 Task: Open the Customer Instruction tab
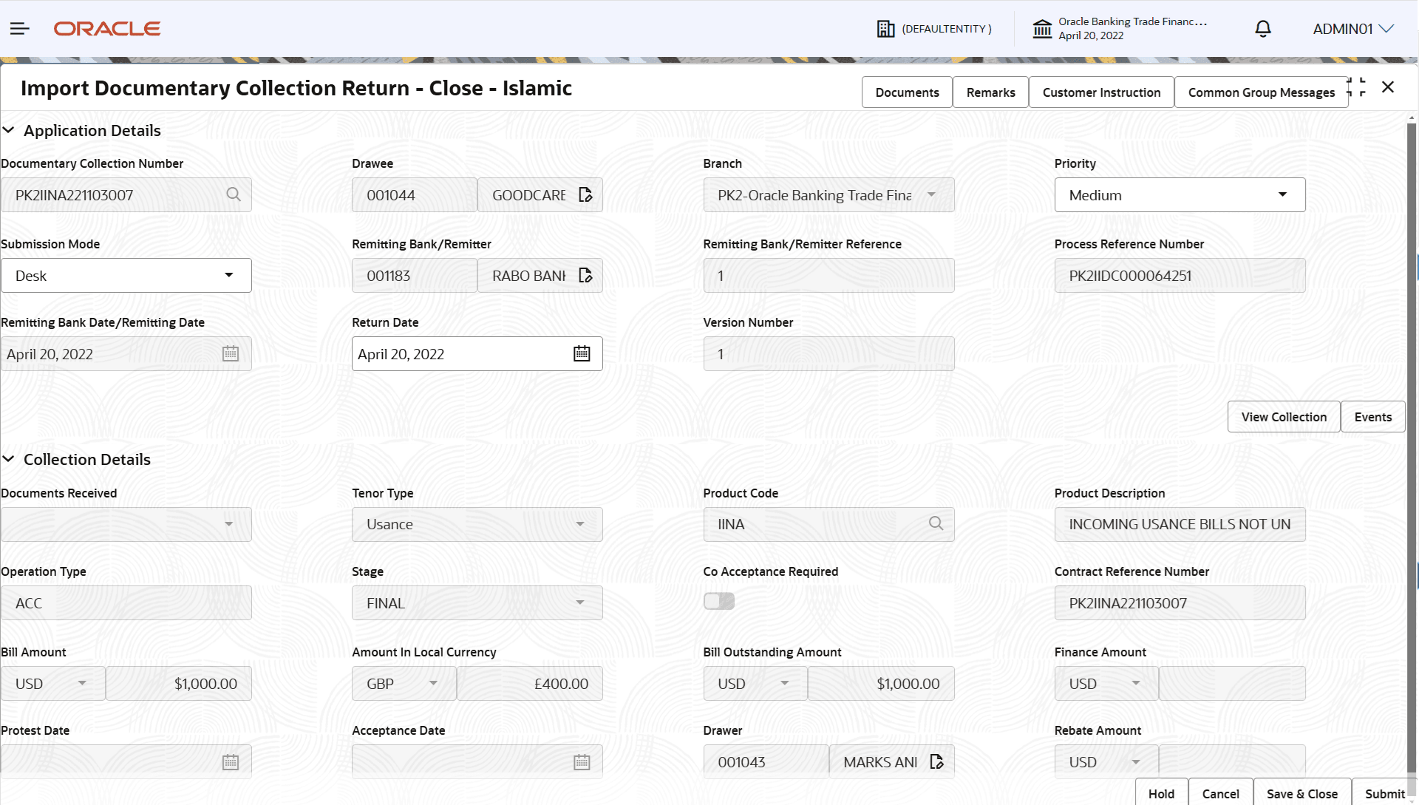point(1101,92)
